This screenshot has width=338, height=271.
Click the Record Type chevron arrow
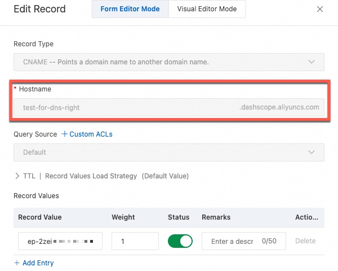pyautogui.click(x=312, y=62)
